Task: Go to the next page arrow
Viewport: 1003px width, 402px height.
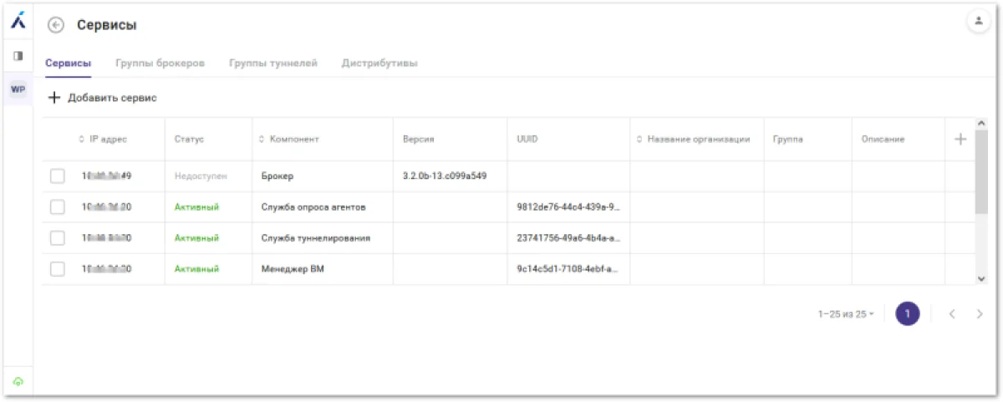Action: tap(980, 314)
